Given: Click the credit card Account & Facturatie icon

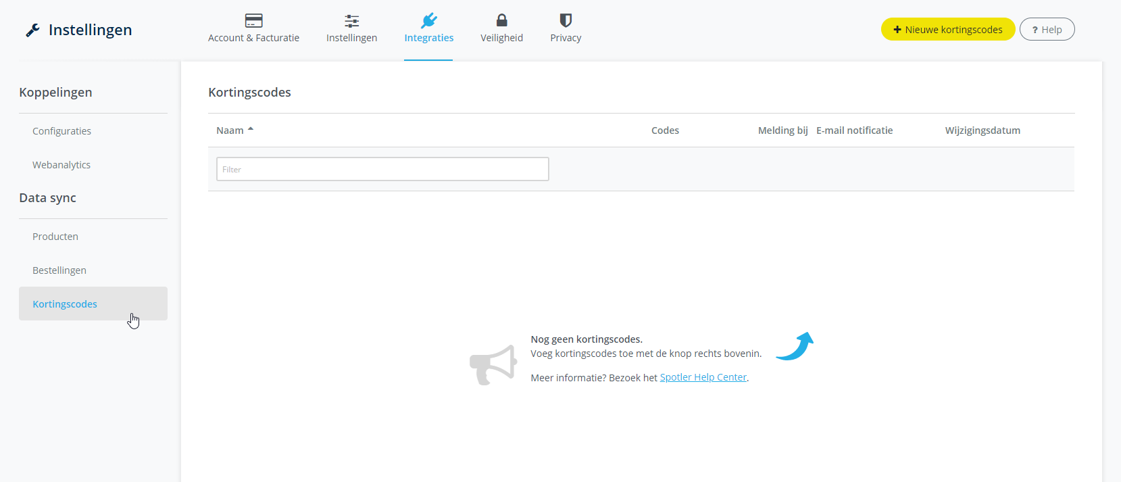Looking at the screenshot, I should coord(253,20).
